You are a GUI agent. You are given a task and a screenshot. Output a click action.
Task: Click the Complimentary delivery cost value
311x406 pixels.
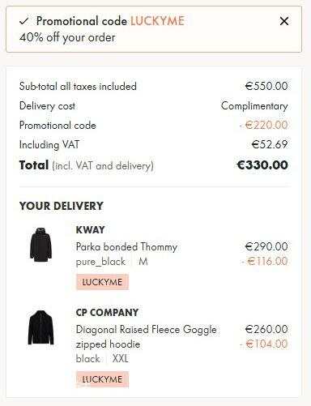point(254,106)
